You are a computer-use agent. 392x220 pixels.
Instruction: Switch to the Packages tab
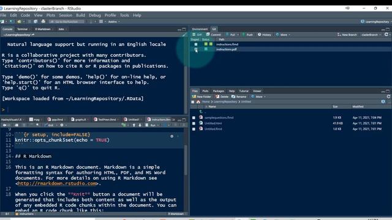pyautogui.click(x=218, y=91)
